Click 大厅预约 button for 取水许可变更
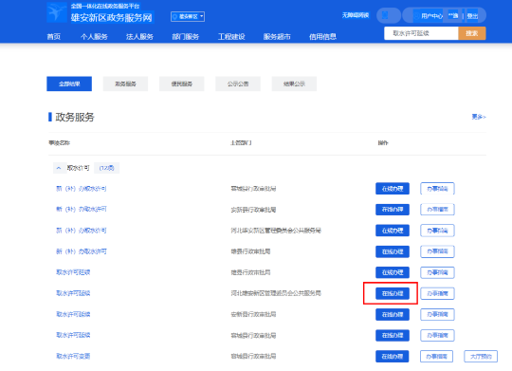The height and width of the screenshot is (371, 512). tap(481, 356)
